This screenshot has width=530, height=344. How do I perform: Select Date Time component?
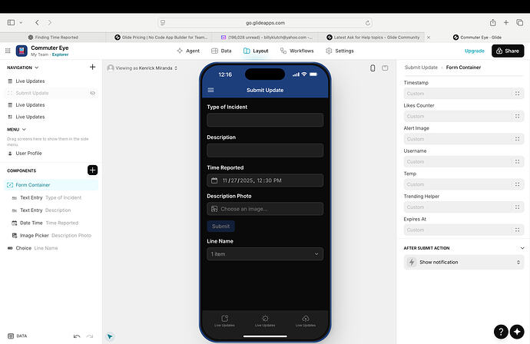tap(51, 223)
